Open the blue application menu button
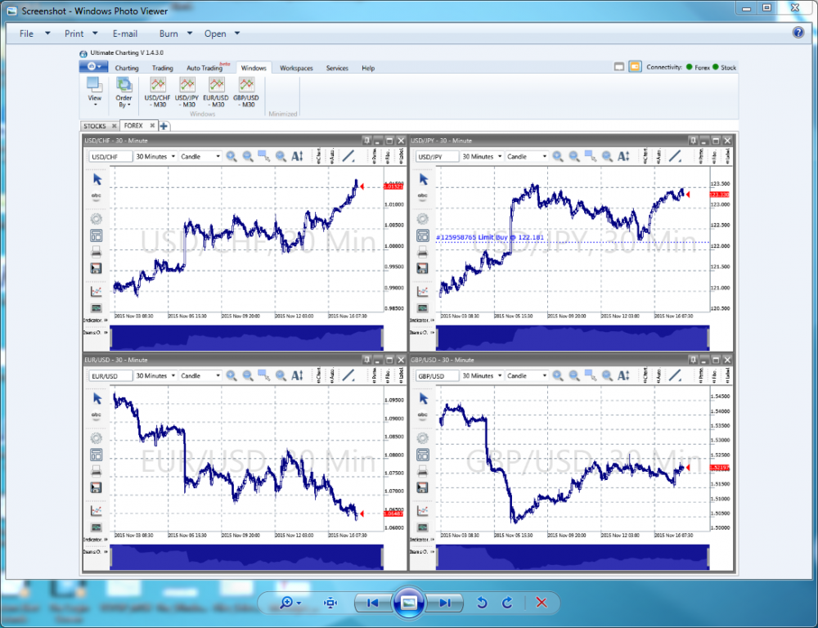The width and height of the screenshot is (818, 628). point(93,67)
